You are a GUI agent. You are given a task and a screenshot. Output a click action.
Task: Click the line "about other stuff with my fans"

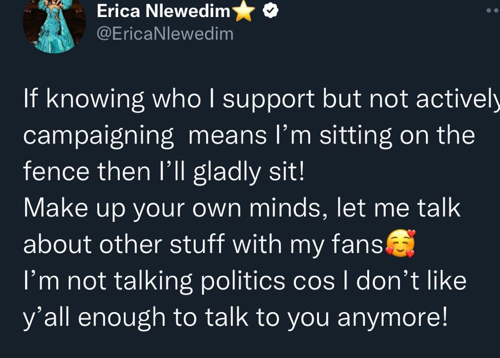[203, 245]
